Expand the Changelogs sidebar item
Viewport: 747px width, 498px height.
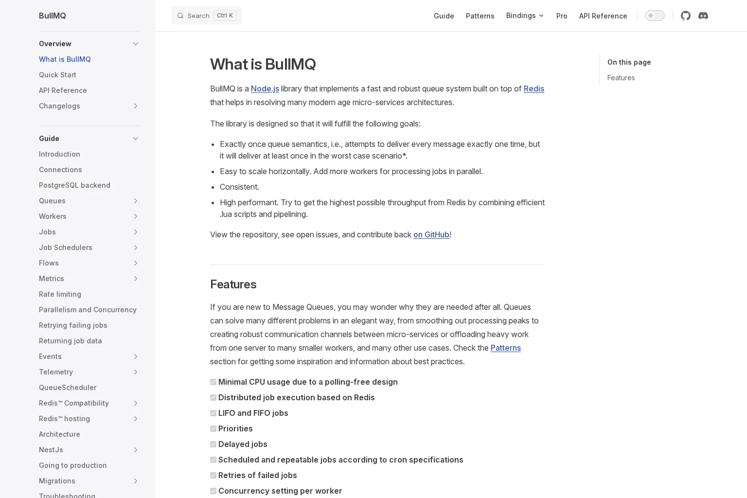click(136, 106)
